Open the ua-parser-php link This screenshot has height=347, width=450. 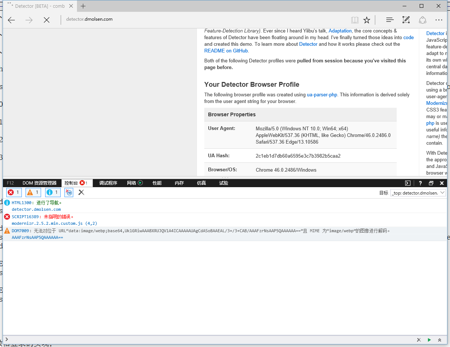click(x=322, y=95)
